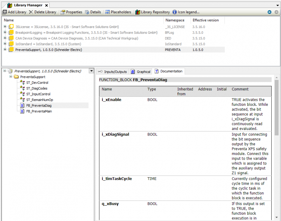The image size is (281, 221).
Task: Click the i_xEnable variable name
Action: pos(111,99)
